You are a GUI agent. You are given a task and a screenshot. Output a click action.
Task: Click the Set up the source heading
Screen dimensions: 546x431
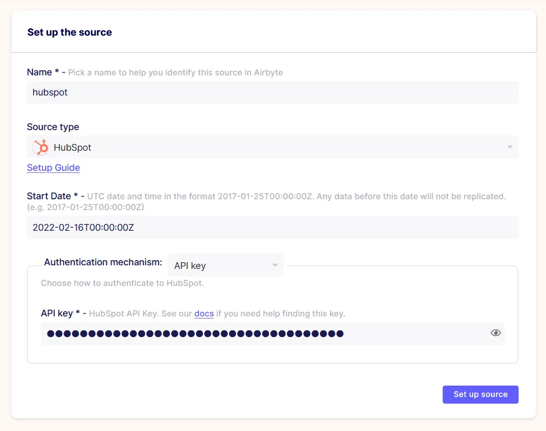point(70,33)
